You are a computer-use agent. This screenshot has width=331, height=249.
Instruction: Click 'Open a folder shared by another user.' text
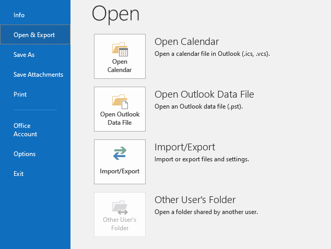(206, 212)
